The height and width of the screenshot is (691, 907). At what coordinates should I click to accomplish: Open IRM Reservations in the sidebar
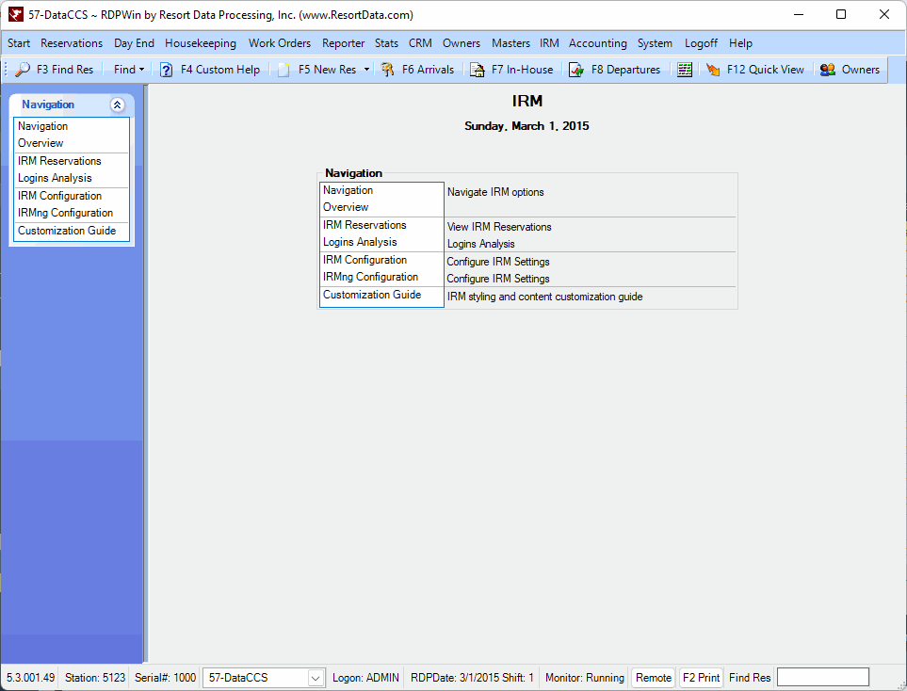59,161
